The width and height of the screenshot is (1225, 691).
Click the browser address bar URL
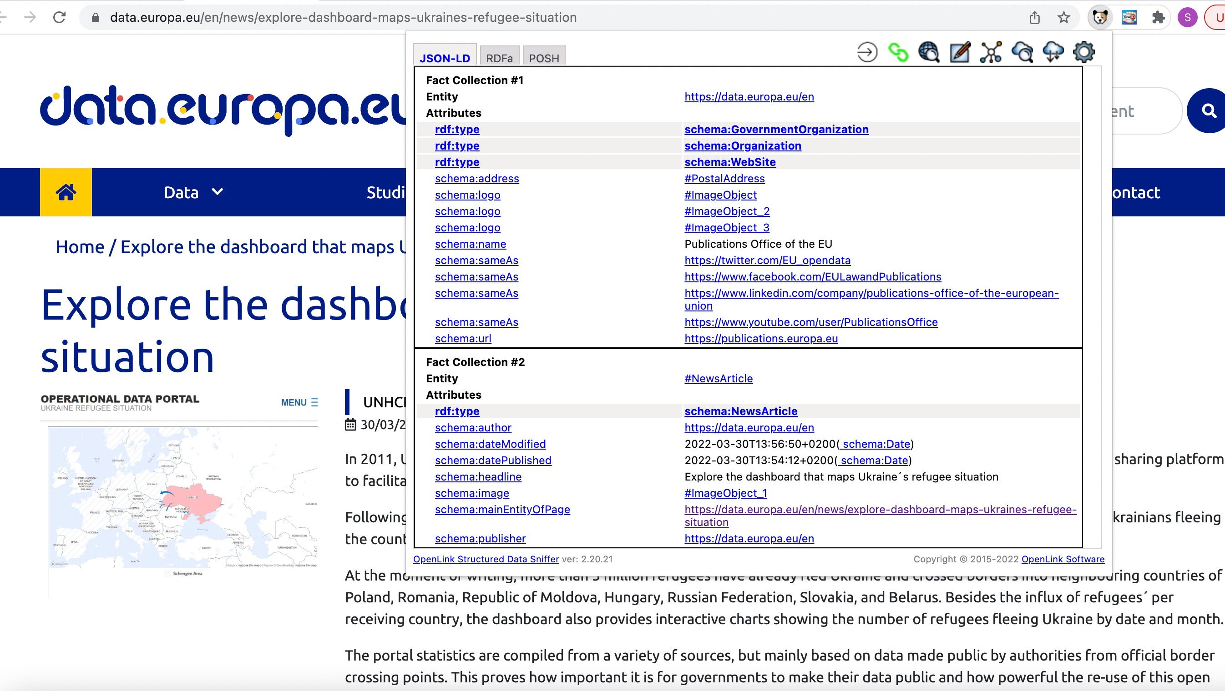[342, 18]
